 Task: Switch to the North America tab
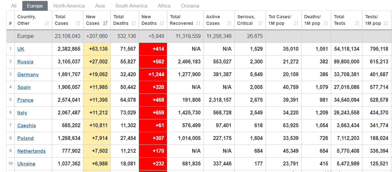pos(69,6)
